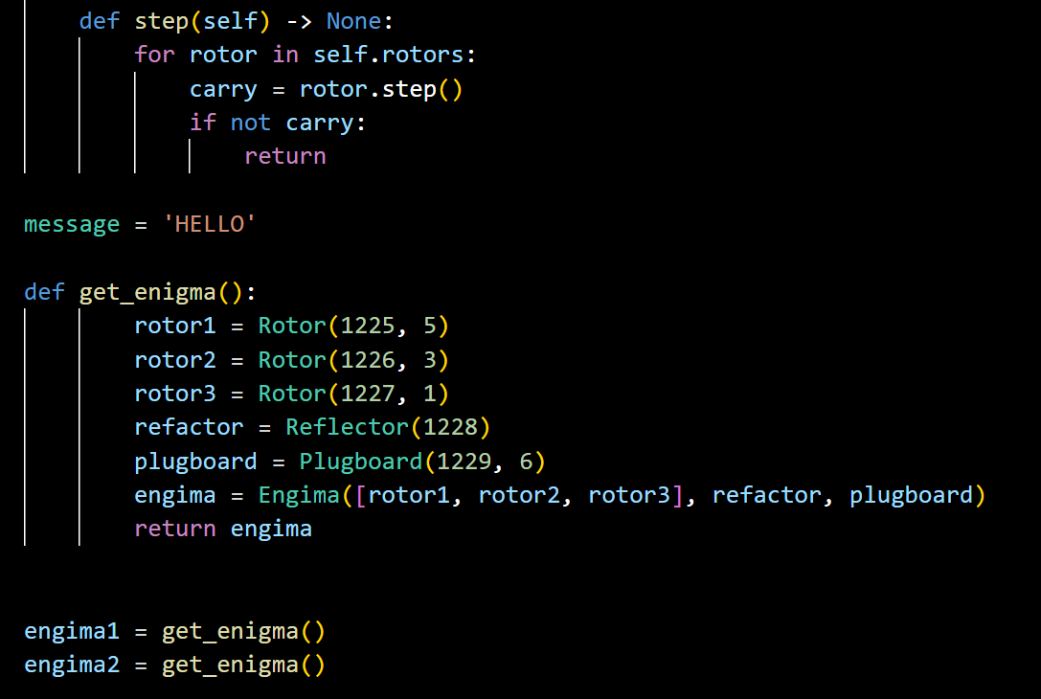Click the number 1227 in rotor3
Screen dimensions: 1041x699
coord(368,394)
